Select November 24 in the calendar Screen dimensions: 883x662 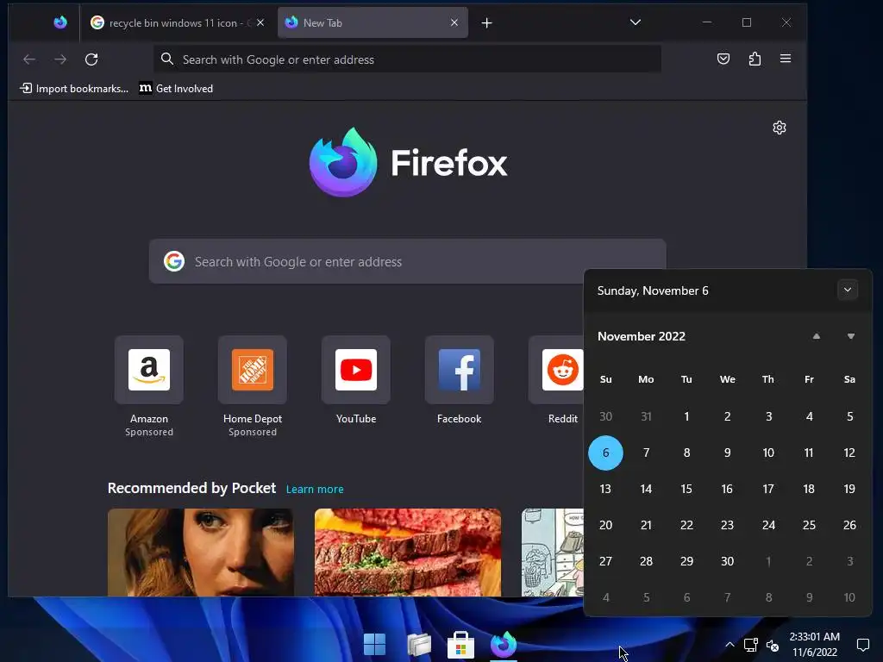click(x=768, y=525)
